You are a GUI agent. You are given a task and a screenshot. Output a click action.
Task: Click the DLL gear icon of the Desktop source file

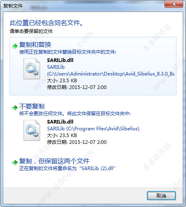(x=32, y=69)
